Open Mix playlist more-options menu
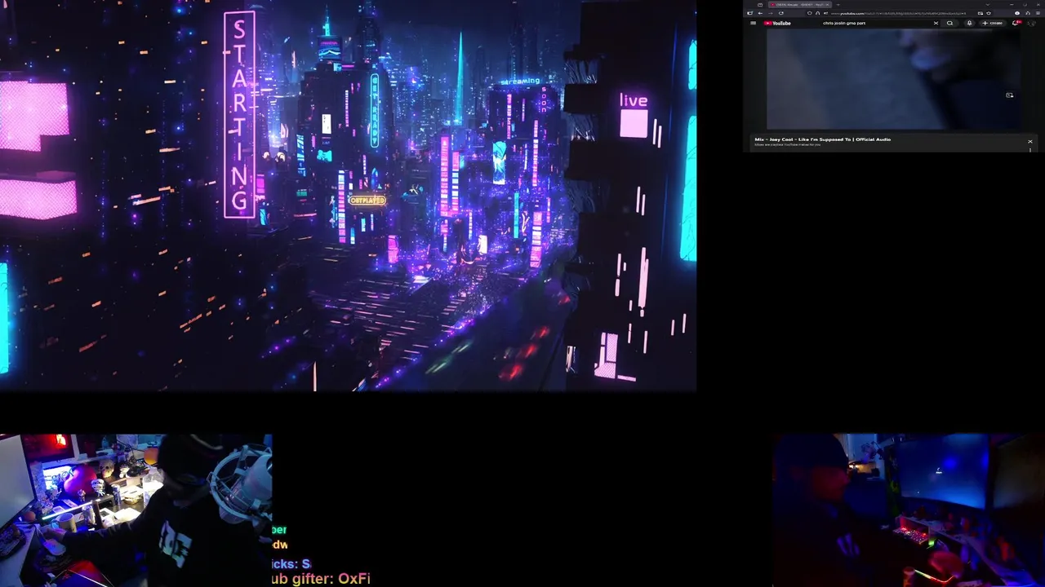Image resolution: width=1045 pixels, height=587 pixels. pyautogui.click(x=1030, y=150)
